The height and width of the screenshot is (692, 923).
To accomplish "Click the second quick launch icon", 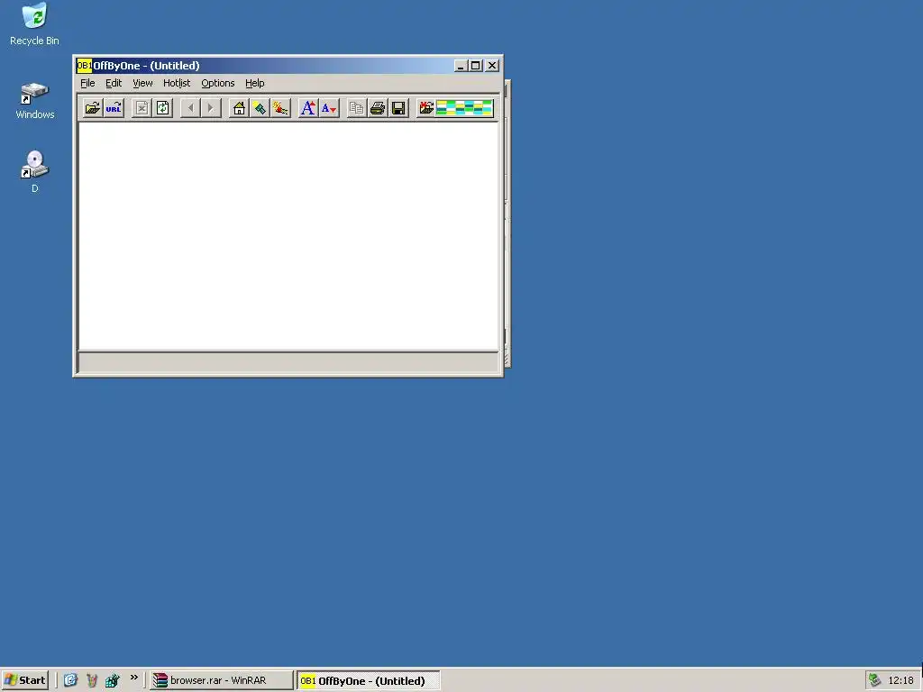I will point(92,680).
